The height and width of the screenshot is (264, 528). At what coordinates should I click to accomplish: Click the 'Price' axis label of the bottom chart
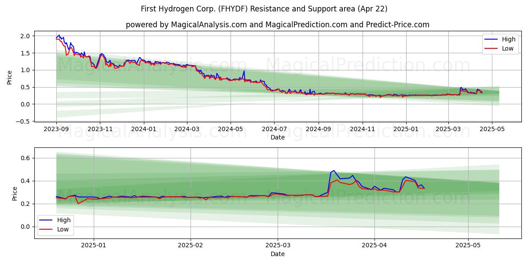pos(15,194)
